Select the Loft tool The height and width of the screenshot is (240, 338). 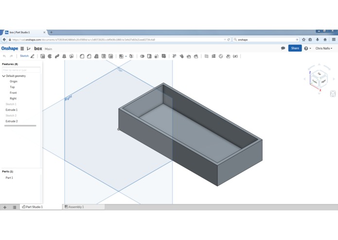pyautogui.click(x=64, y=56)
